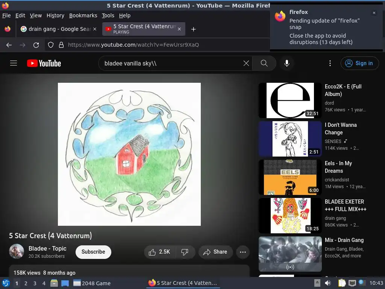385x289 pixels.
Task: Open Ecco2K - E Full Album thumbnail
Action: tap(290, 100)
